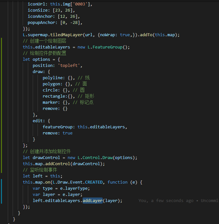Click 'editableLayers' in the FeatureGroup assignment line
This screenshot has height=224, width=219.
[x=52, y=47]
